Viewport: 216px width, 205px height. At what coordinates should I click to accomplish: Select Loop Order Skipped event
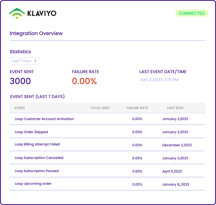coord(31,132)
